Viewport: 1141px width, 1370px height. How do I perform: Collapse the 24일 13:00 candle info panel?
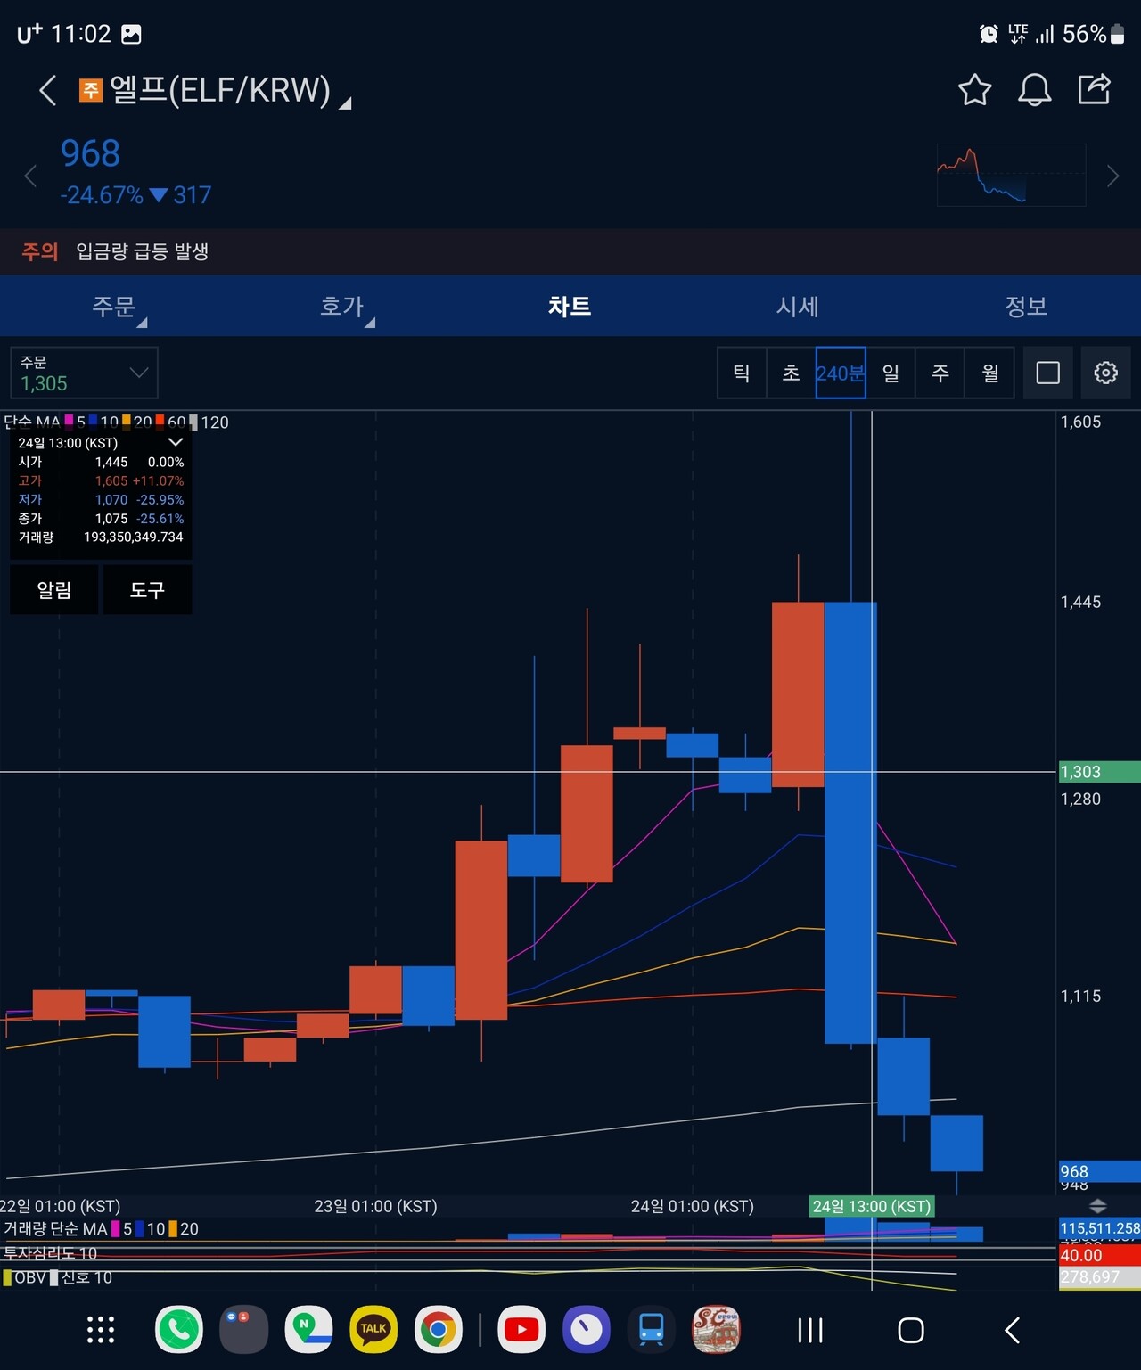pos(176,442)
